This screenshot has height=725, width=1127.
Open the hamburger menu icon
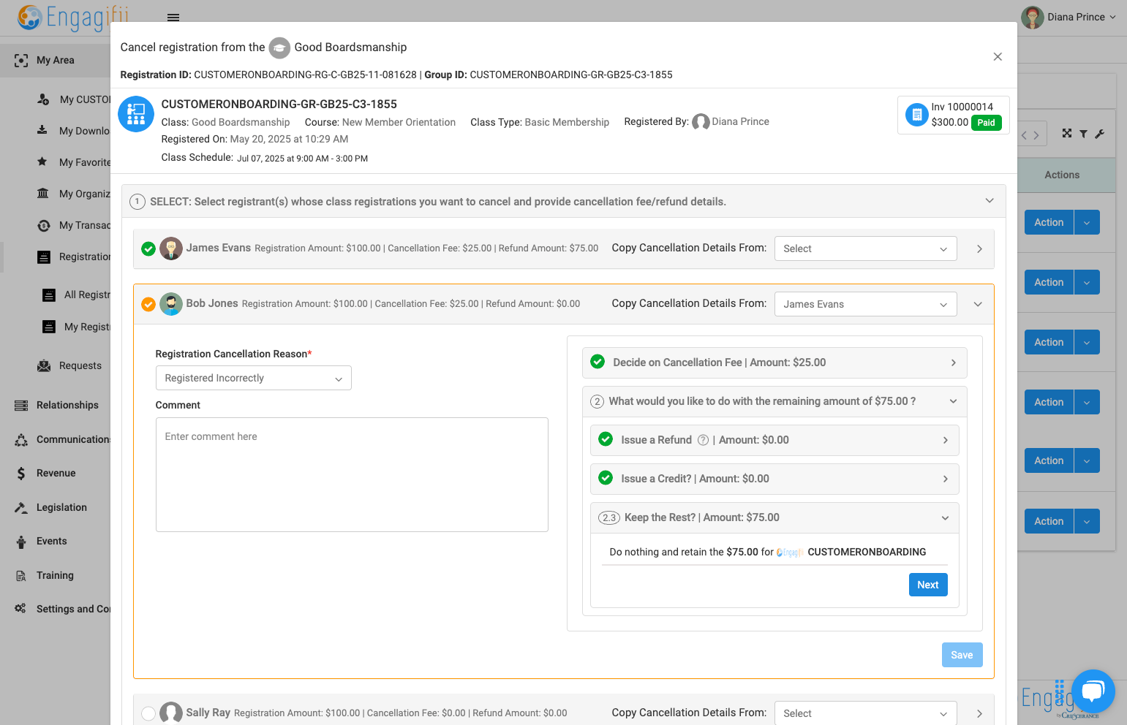pyautogui.click(x=173, y=18)
